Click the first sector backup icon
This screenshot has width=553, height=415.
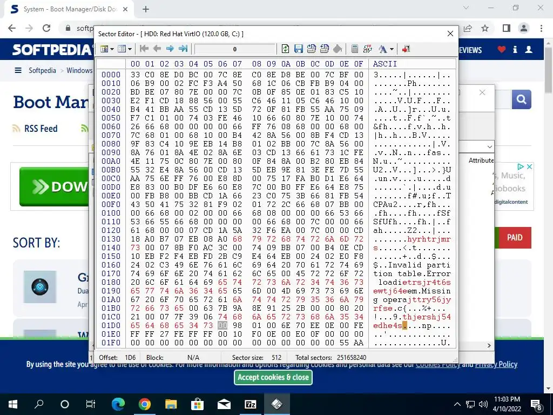[312, 49]
